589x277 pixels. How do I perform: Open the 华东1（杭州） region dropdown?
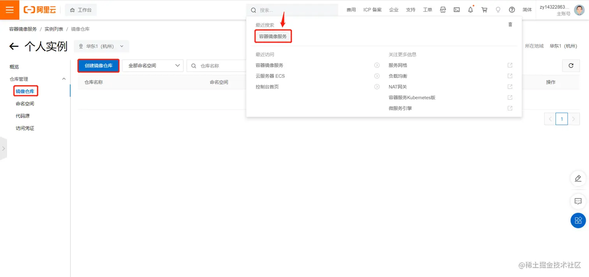pos(101,46)
